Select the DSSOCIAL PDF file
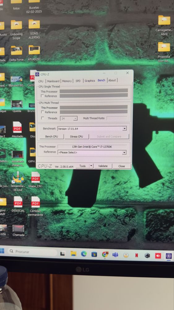The width and height of the screenshot is (174, 310). coord(18,204)
